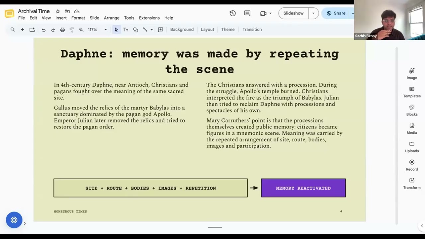Image resolution: width=425 pixels, height=239 pixels.
Task: Open the File menu
Action: [22, 18]
